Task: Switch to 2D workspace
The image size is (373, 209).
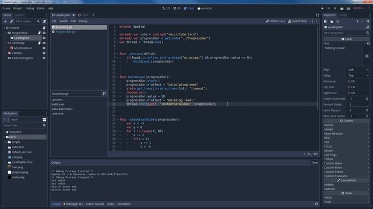Action: point(166,8)
